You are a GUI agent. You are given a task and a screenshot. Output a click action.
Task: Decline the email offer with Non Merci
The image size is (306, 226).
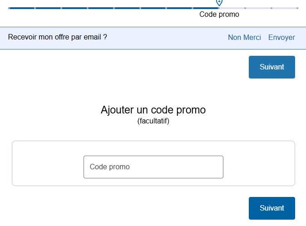point(244,38)
